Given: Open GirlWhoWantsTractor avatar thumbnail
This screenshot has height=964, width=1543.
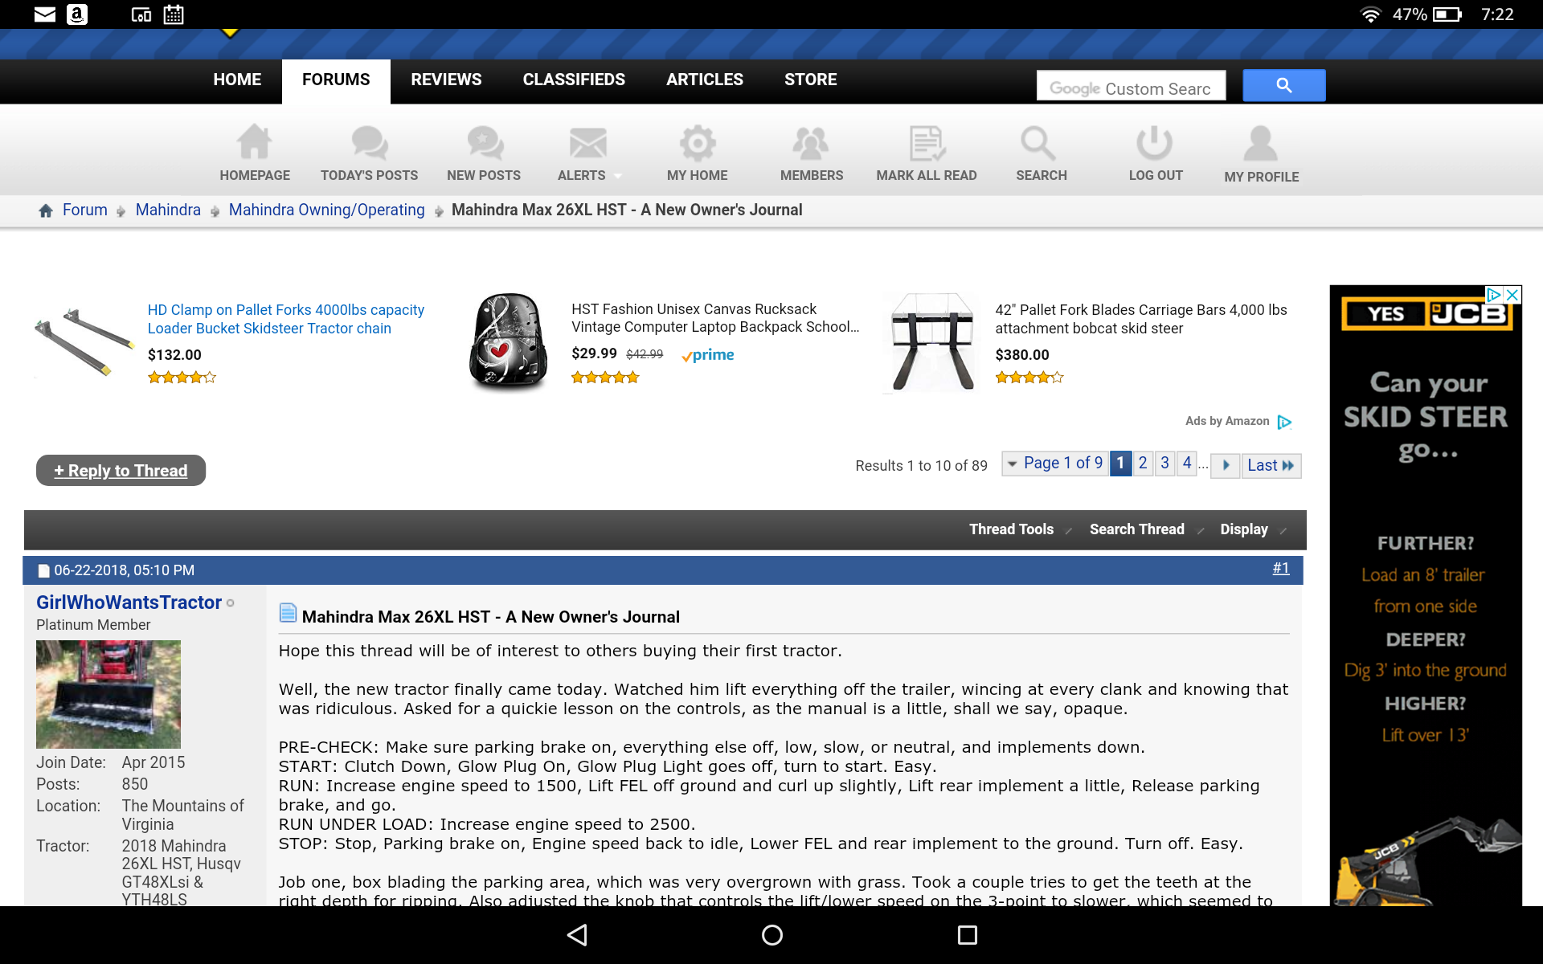Looking at the screenshot, I should tap(108, 694).
